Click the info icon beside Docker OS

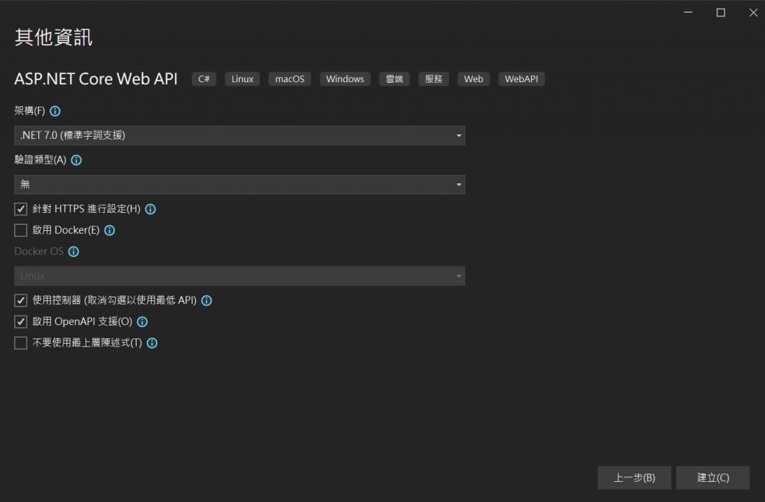click(74, 252)
